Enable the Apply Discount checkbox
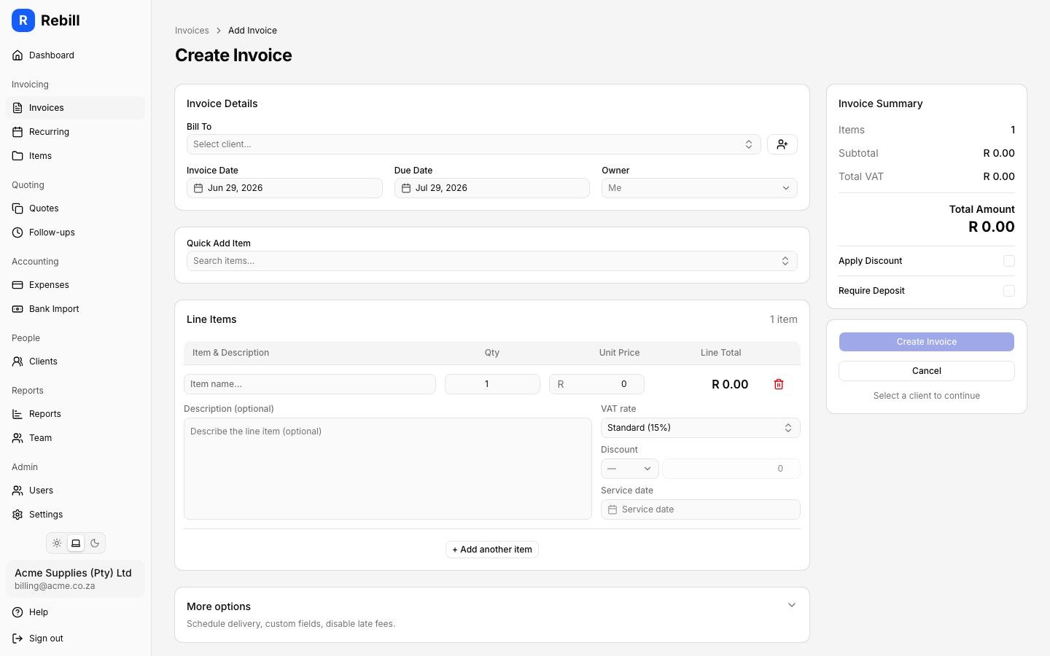This screenshot has width=1050, height=656. tap(1009, 261)
